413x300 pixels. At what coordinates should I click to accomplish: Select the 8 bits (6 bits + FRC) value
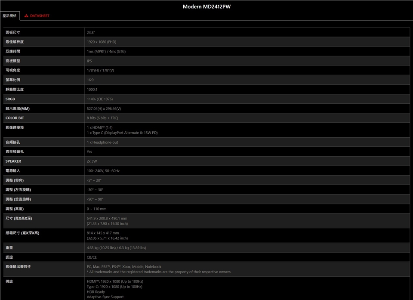click(102, 118)
